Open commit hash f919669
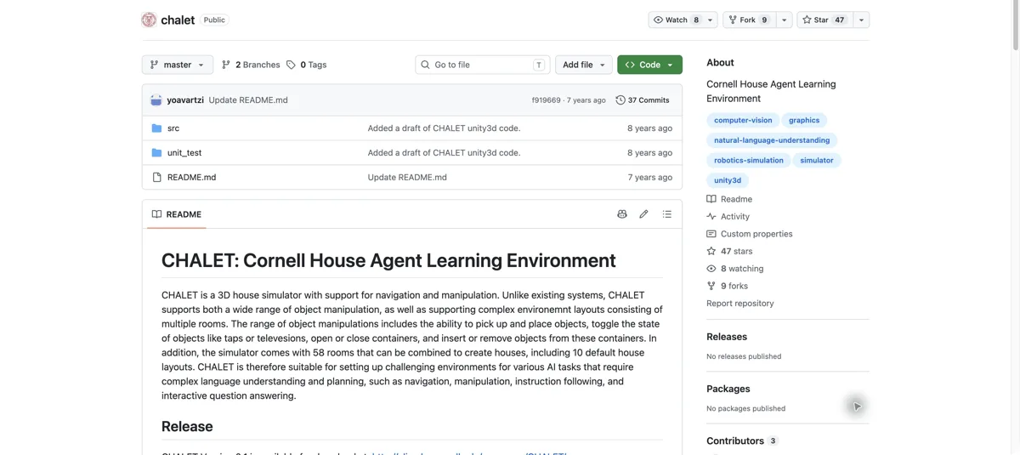Viewport: 1020px width, 455px height. coord(547,100)
